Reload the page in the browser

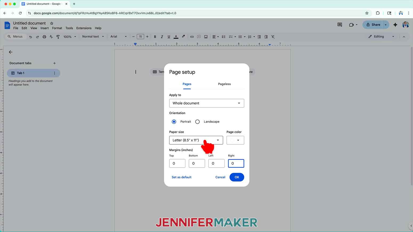[x=20, y=13]
